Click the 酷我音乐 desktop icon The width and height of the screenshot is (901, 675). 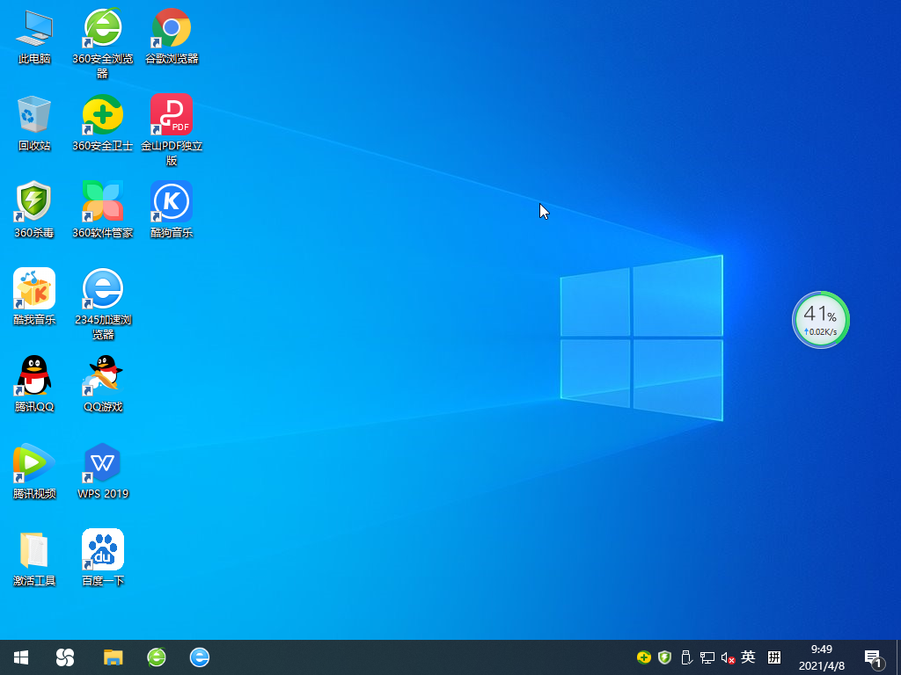coord(34,289)
